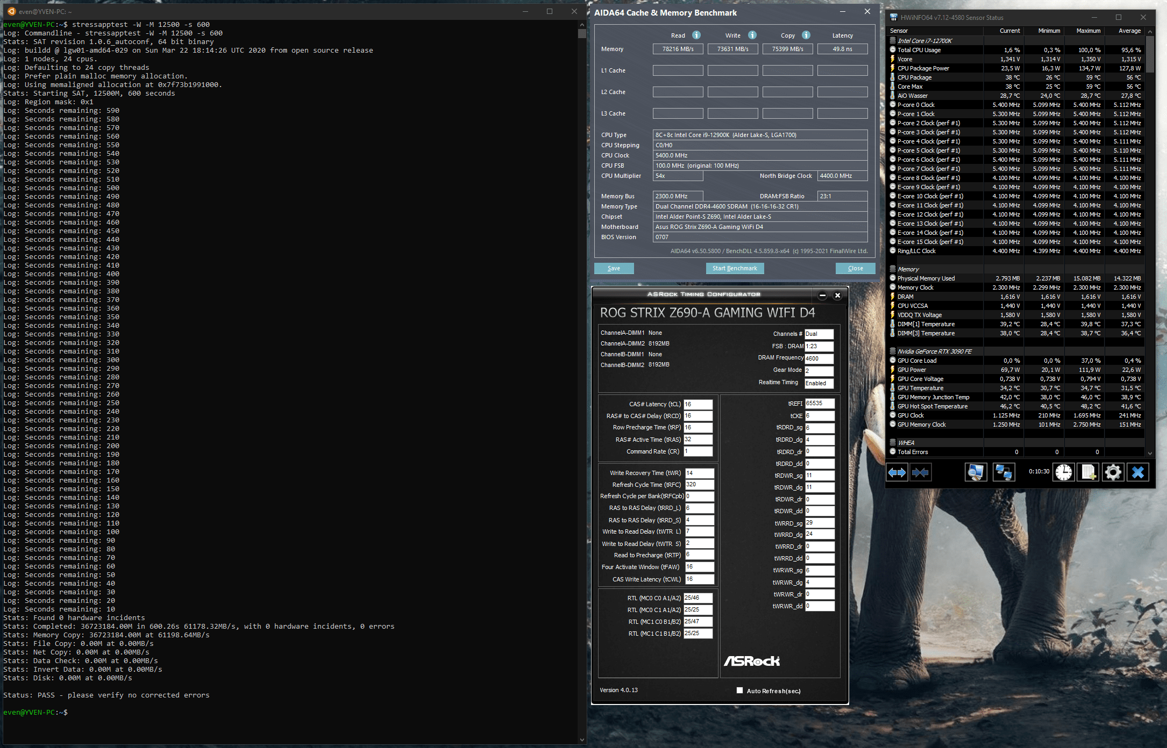Minimize ASRock Timing Configurator with the minus icon
This screenshot has width=1167, height=748.
822,295
